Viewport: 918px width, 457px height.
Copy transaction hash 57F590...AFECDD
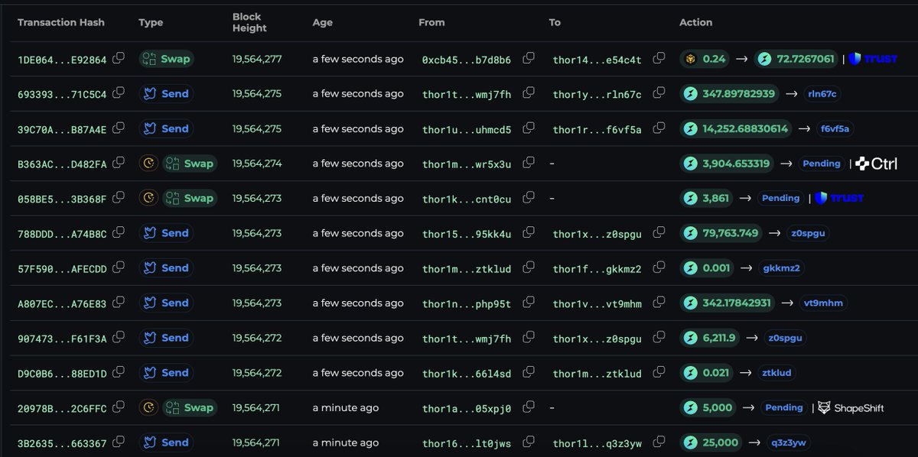[119, 268]
